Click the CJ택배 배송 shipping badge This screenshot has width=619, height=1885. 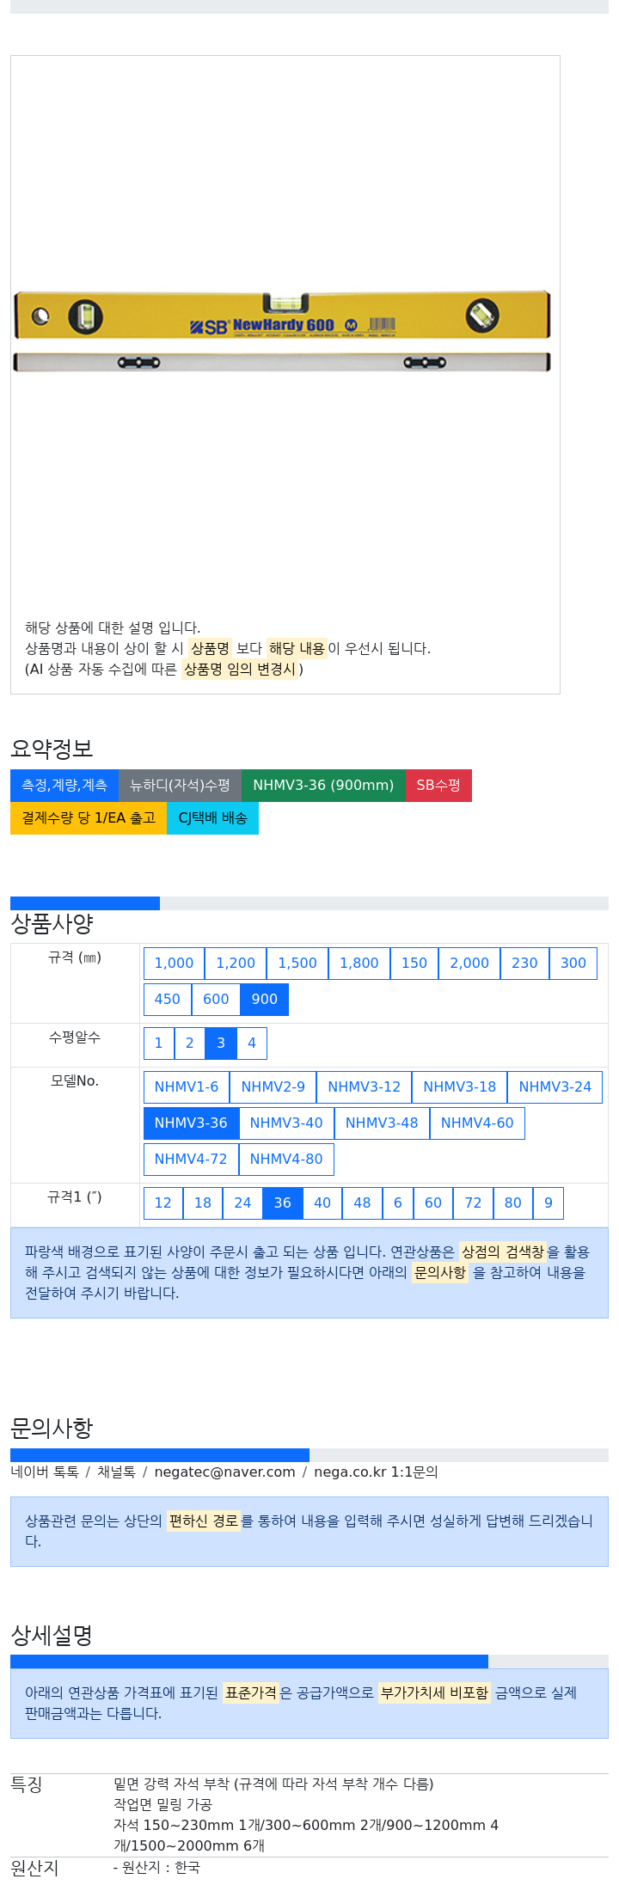tap(212, 817)
